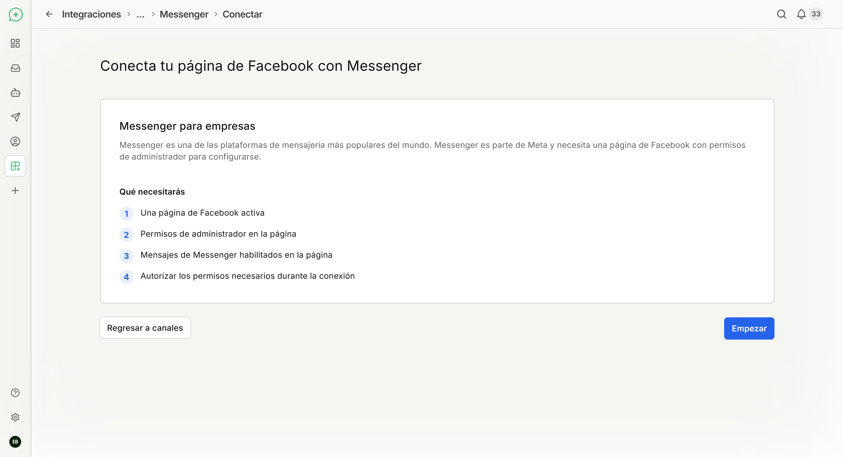Viewport: 843px width, 457px height.
Task: Open the settings gear icon
Action: coord(16,417)
